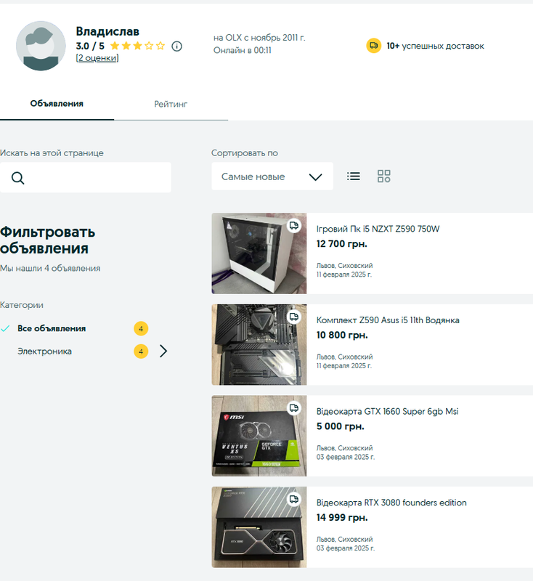
Task: Click delivery icon on NZXT PC listing
Action: pyautogui.click(x=294, y=225)
